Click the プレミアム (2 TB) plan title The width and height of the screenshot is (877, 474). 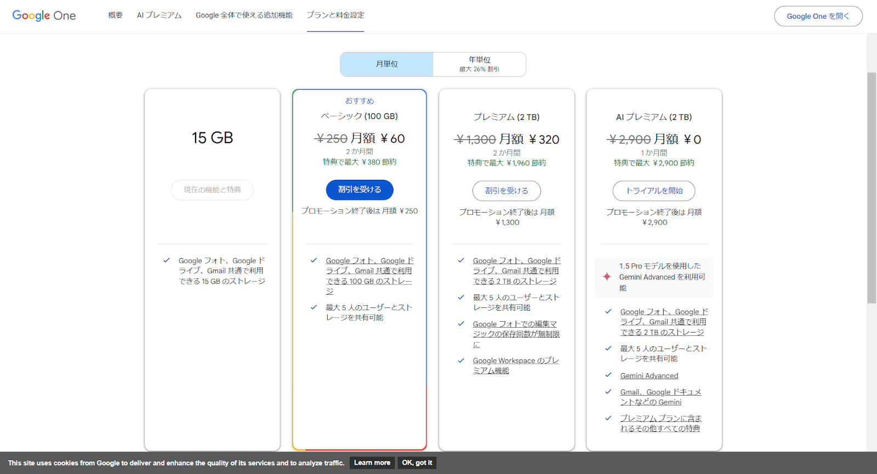pyautogui.click(x=506, y=117)
